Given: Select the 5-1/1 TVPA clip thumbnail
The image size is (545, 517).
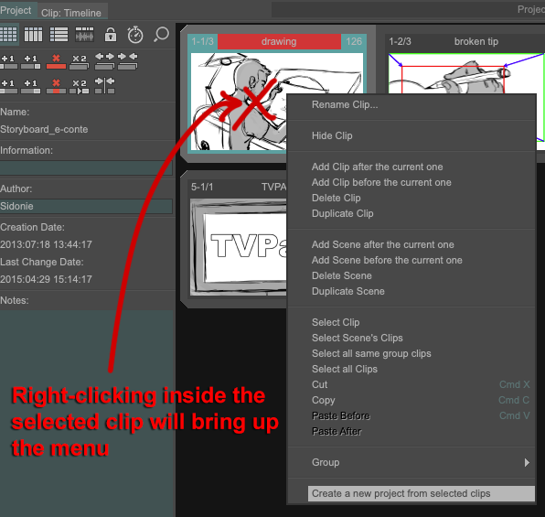Looking at the screenshot, I should click(238, 247).
